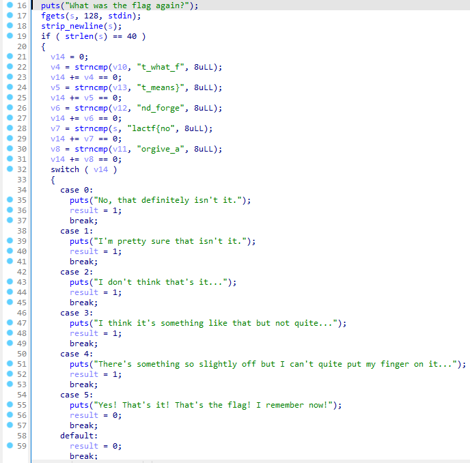Toggle breakpoint dot on line 19
This screenshot has height=463, width=470.
pyautogui.click(x=10, y=36)
